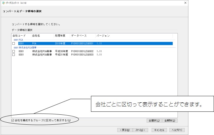
Task: Check the box for PCA 2019年度 row
Action: (x=14, y=44)
